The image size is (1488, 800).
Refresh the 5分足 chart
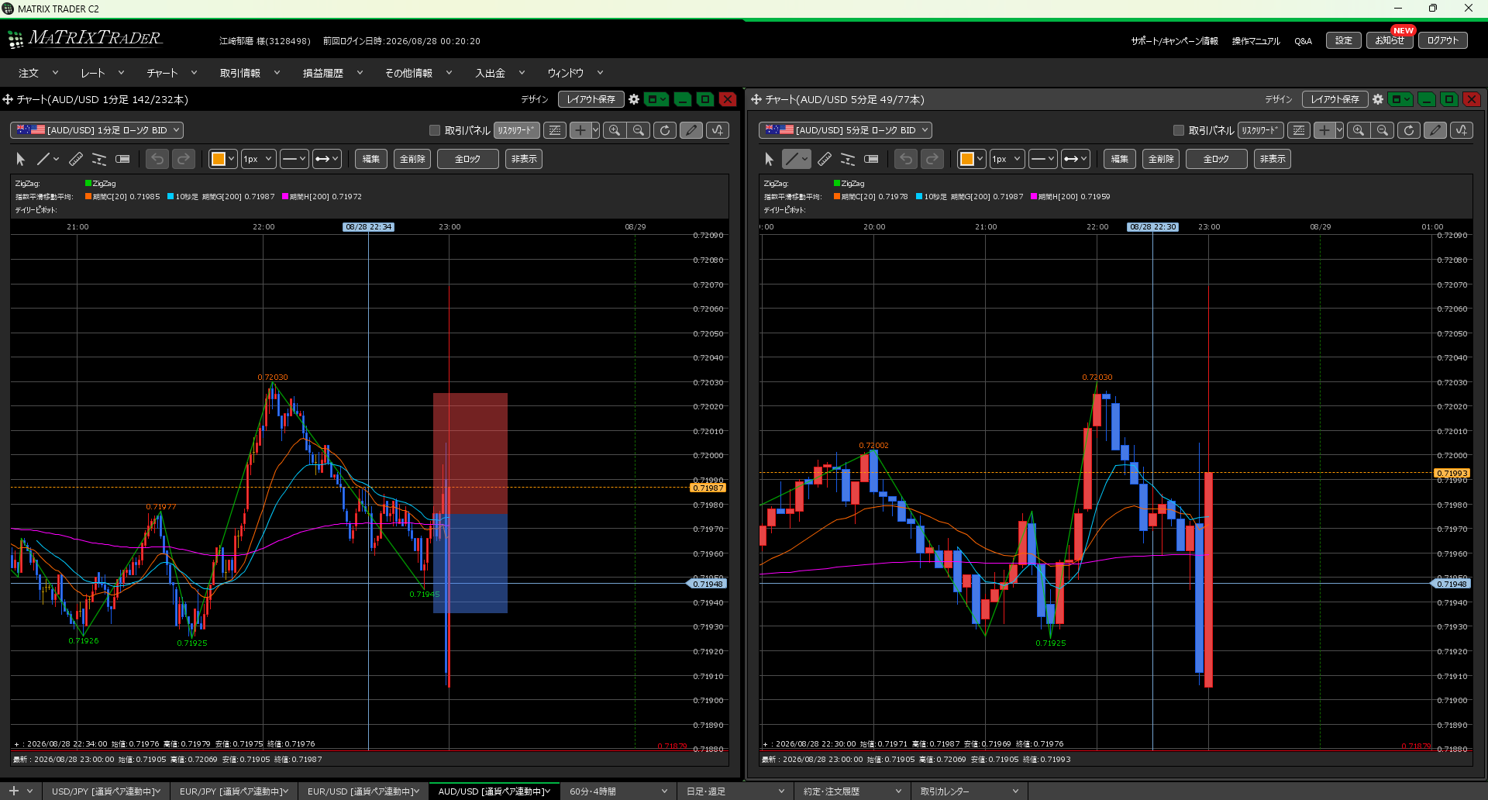[x=1409, y=130]
